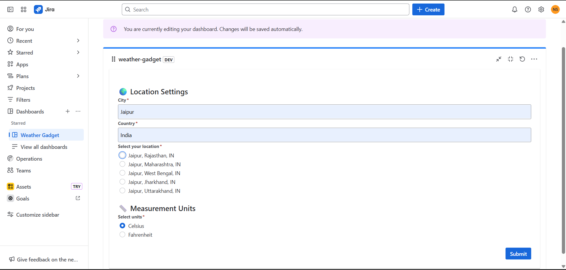The height and width of the screenshot is (270, 566).
Task: Click the Create button
Action: coord(428,9)
